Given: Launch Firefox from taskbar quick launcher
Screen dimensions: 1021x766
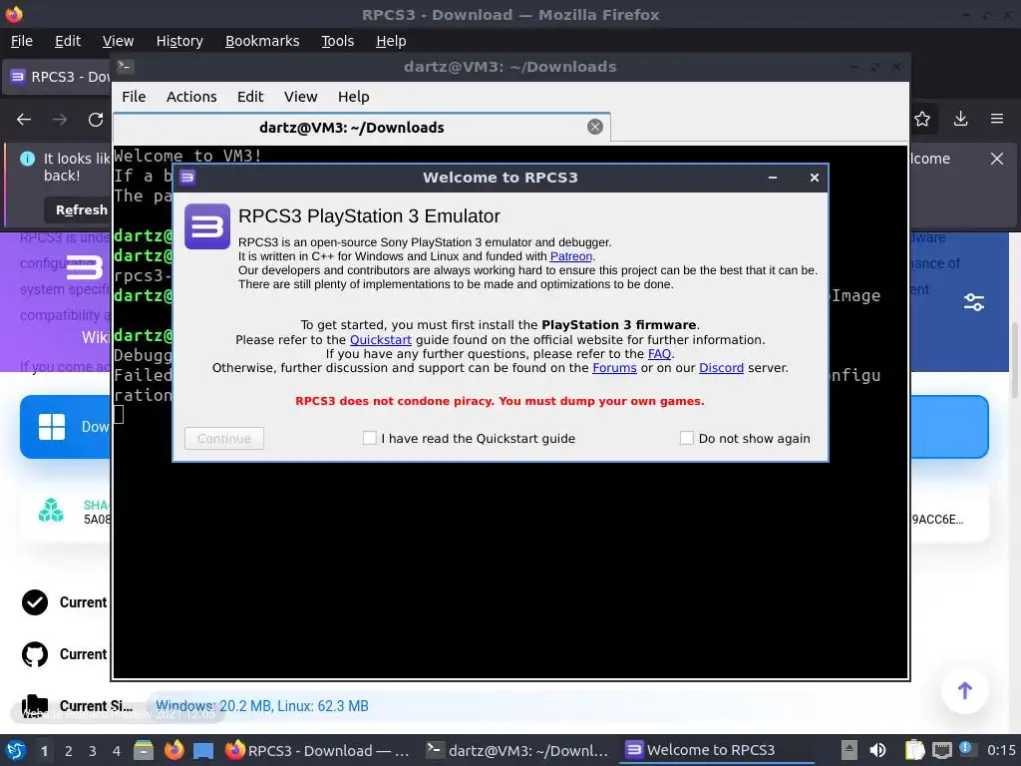Looking at the screenshot, I should (x=173, y=750).
